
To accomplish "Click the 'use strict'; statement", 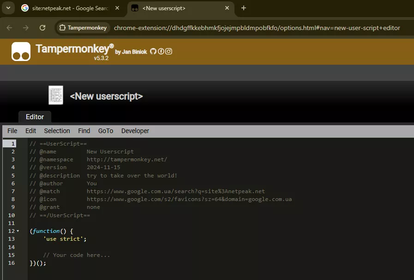I will pos(65,239).
